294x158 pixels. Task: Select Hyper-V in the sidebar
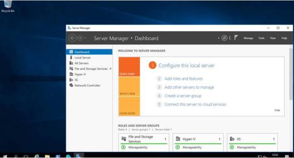click(80, 74)
